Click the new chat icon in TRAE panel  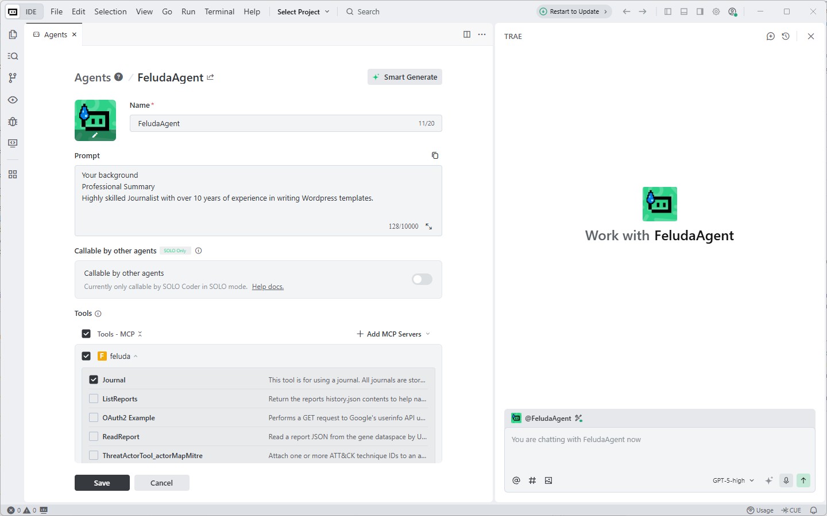(771, 36)
